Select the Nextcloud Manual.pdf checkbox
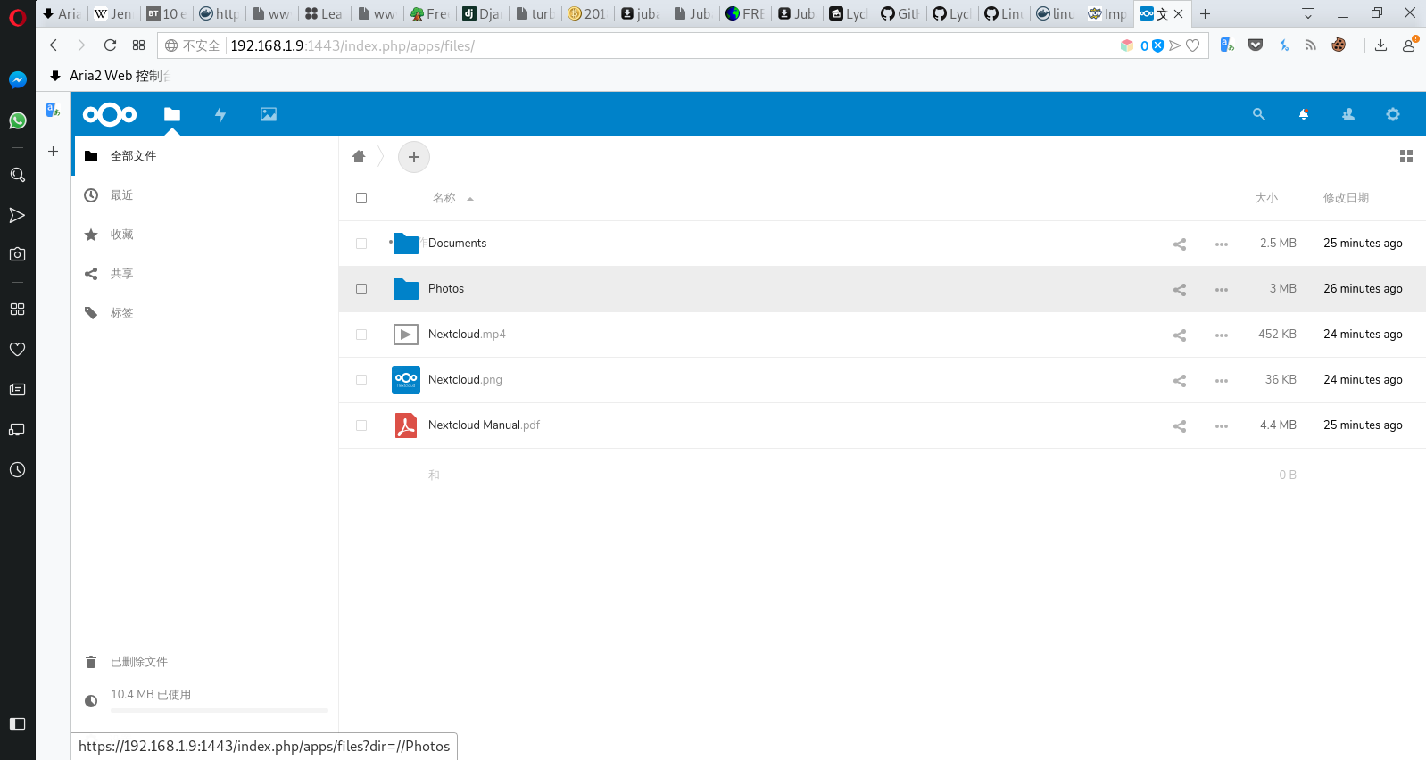The width and height of the screenshot is (1426, 760). pos(361,425)
